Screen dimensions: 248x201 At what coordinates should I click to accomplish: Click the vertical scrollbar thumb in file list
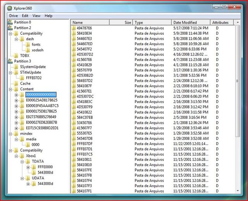pyautogui.click(x=238, y=81)
